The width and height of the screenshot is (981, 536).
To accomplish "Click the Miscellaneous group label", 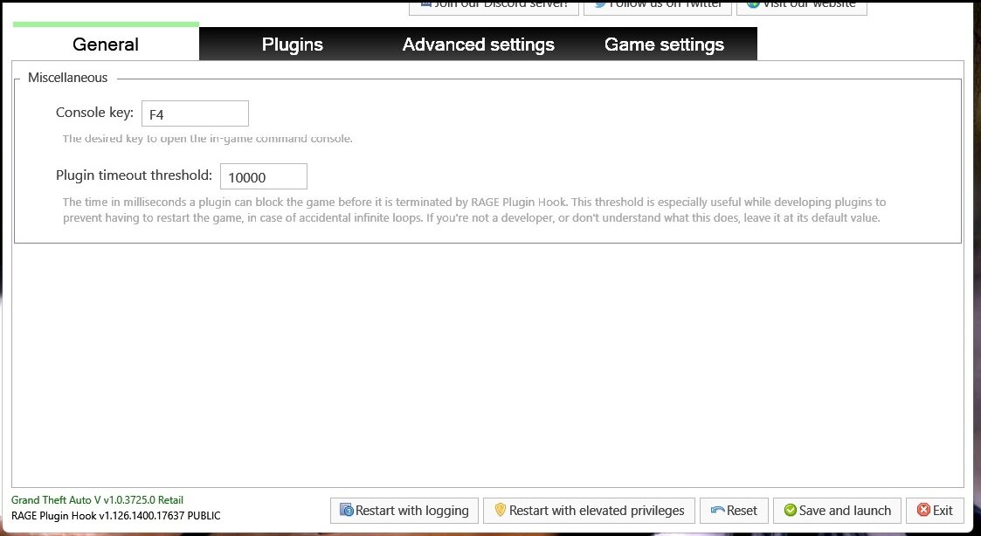I will coord(67,78).
